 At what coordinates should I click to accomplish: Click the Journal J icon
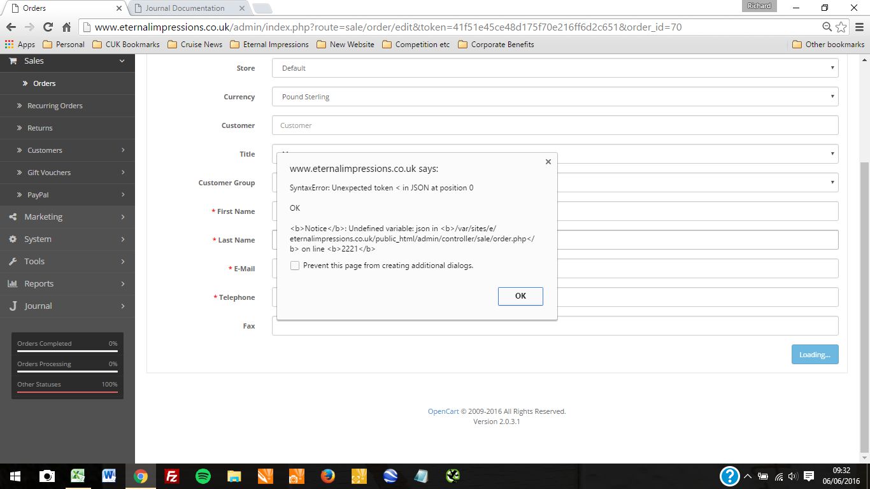click(13, 306)
